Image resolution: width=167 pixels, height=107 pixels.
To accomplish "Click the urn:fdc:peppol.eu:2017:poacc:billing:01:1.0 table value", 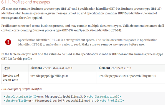I will tap(127, 76).
